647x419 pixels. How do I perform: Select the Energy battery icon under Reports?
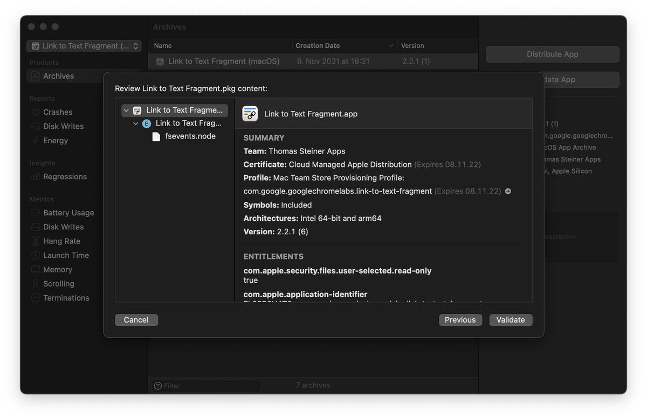[x=36, y=141]
